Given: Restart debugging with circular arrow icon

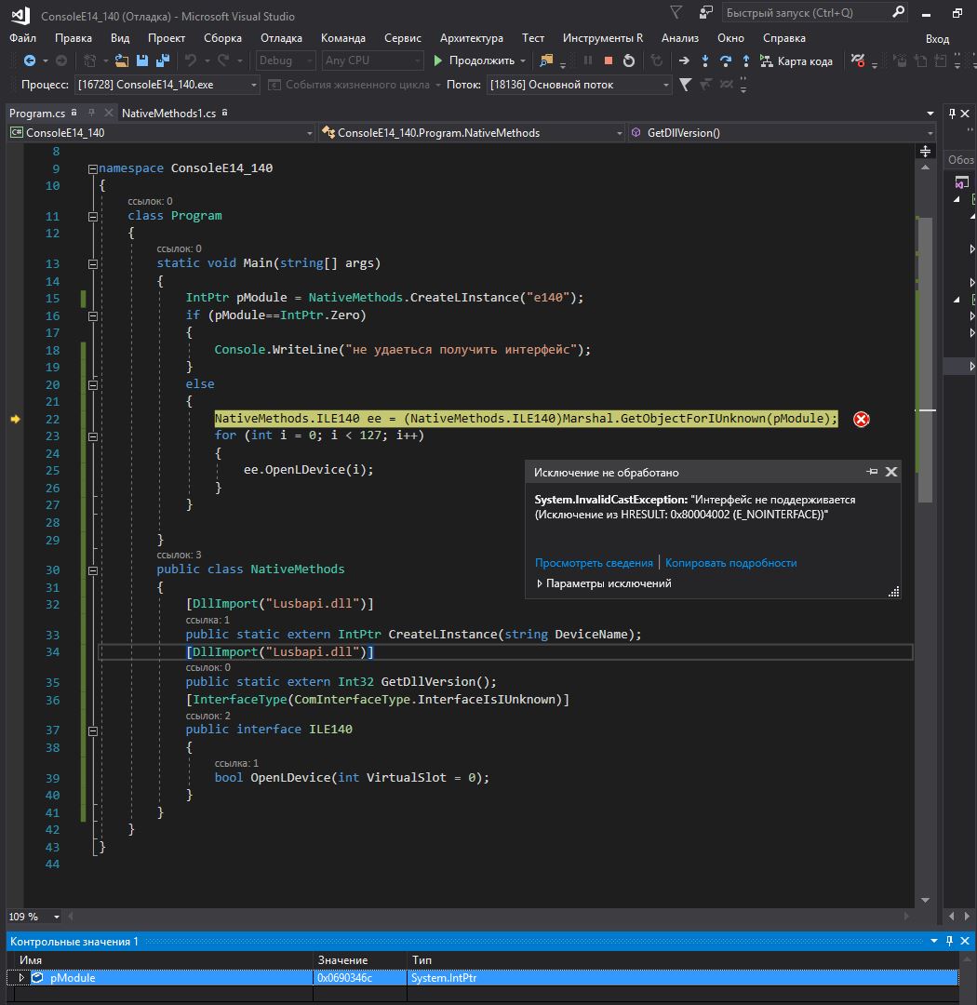Looking at the screenshot, I should tap(629, 60).
